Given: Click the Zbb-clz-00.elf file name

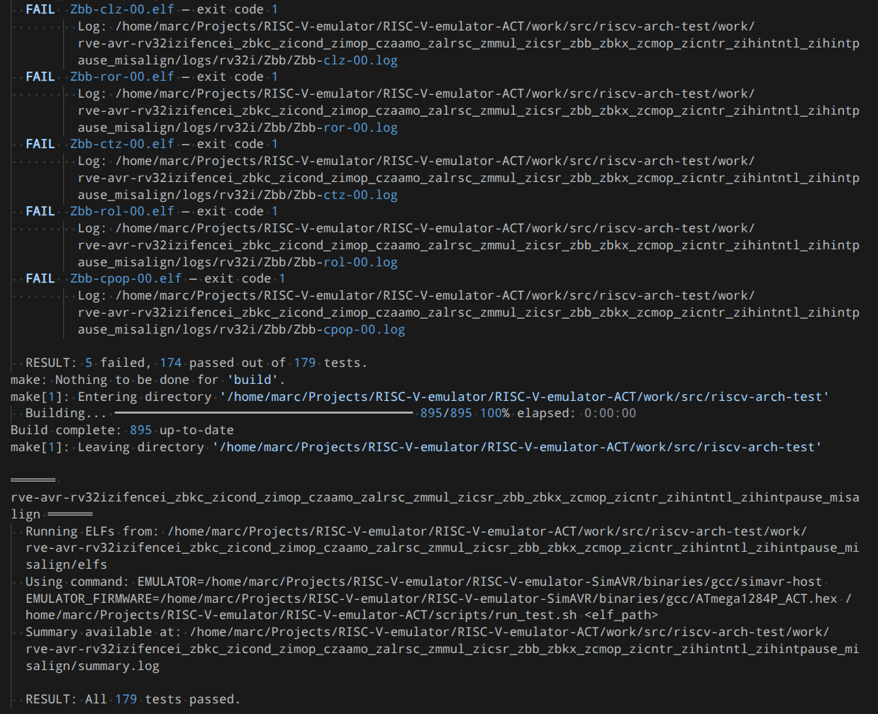Looking at the screenshot, I should (122, 9).
